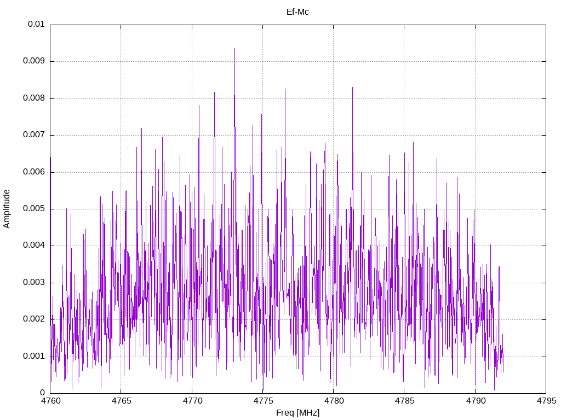The height and width of the screenshot is (420, 561).
Task: Click y-axis tick label 0.005
Action: click(33, 208)
